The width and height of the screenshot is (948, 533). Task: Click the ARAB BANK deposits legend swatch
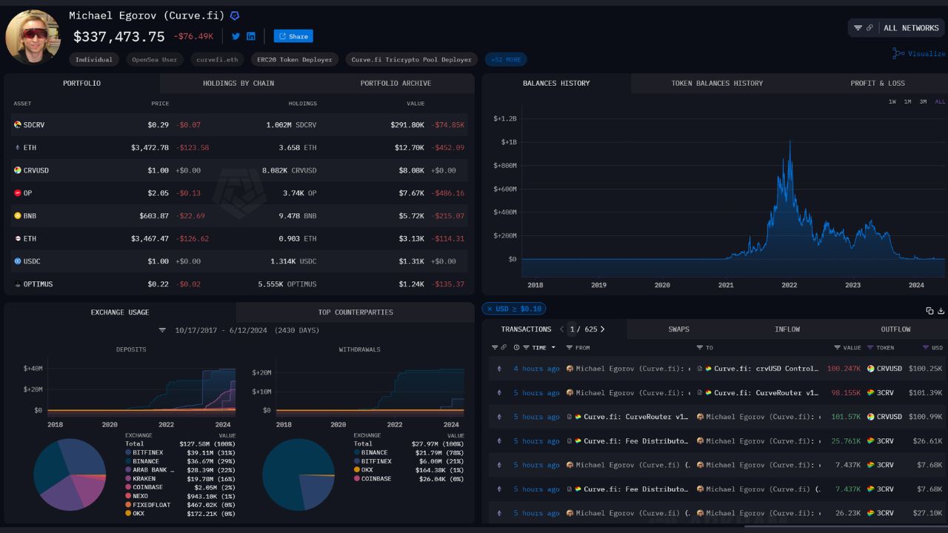(128, 470)
